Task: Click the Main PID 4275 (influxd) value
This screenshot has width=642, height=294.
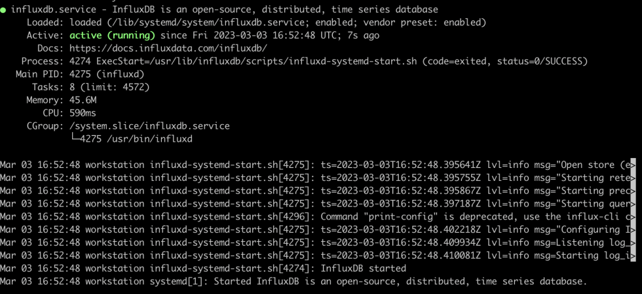Action: point(107,74)
